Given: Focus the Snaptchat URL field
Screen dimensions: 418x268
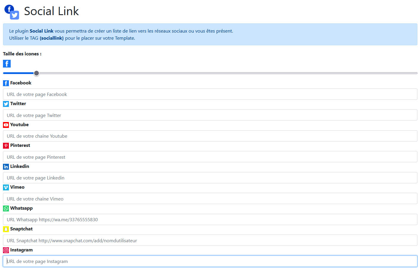Looking at the screenshot, I should coord(210,240).
